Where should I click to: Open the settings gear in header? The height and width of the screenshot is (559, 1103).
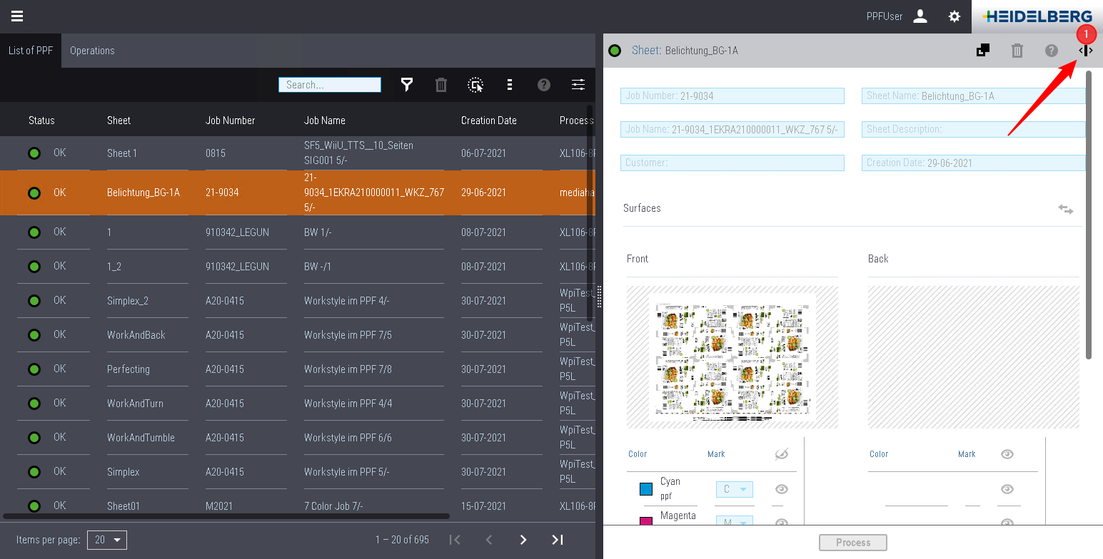coord(955,16)
